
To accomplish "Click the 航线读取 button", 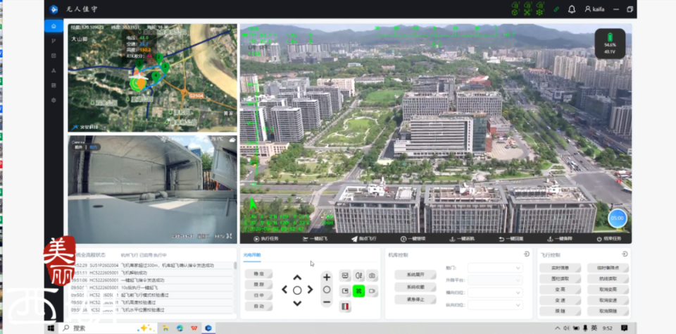I will (608, 279).
